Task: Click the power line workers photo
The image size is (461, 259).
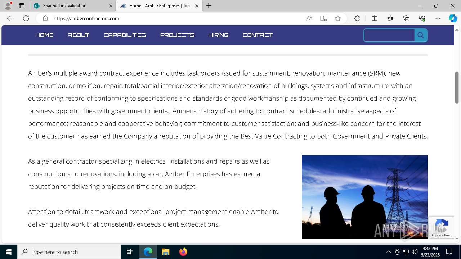Action: coord(364,197)
